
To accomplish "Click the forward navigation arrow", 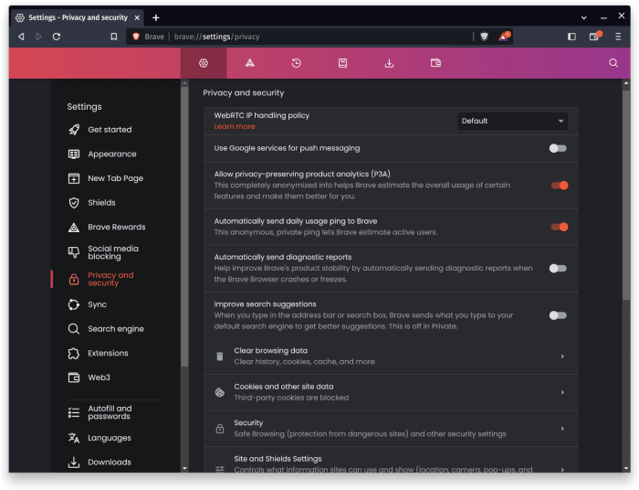I will [x=38, y=37].
